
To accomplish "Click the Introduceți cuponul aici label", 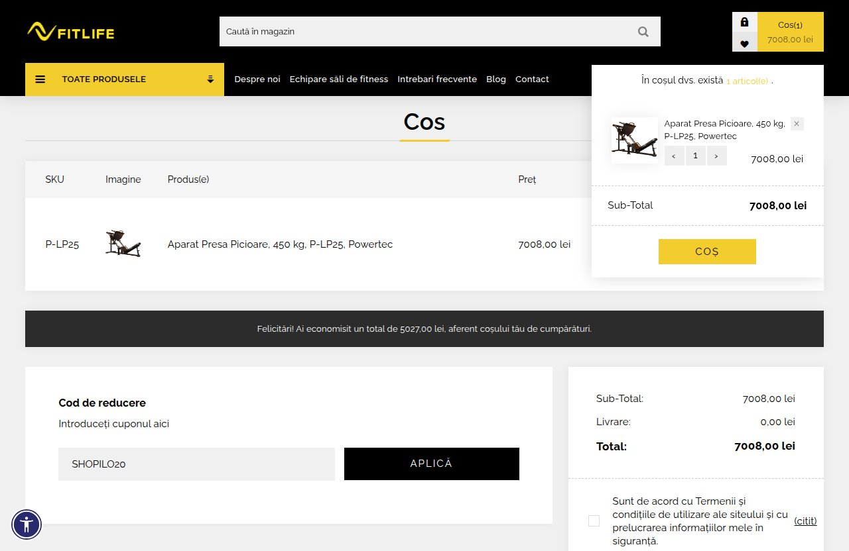I will tap(114, 424).
